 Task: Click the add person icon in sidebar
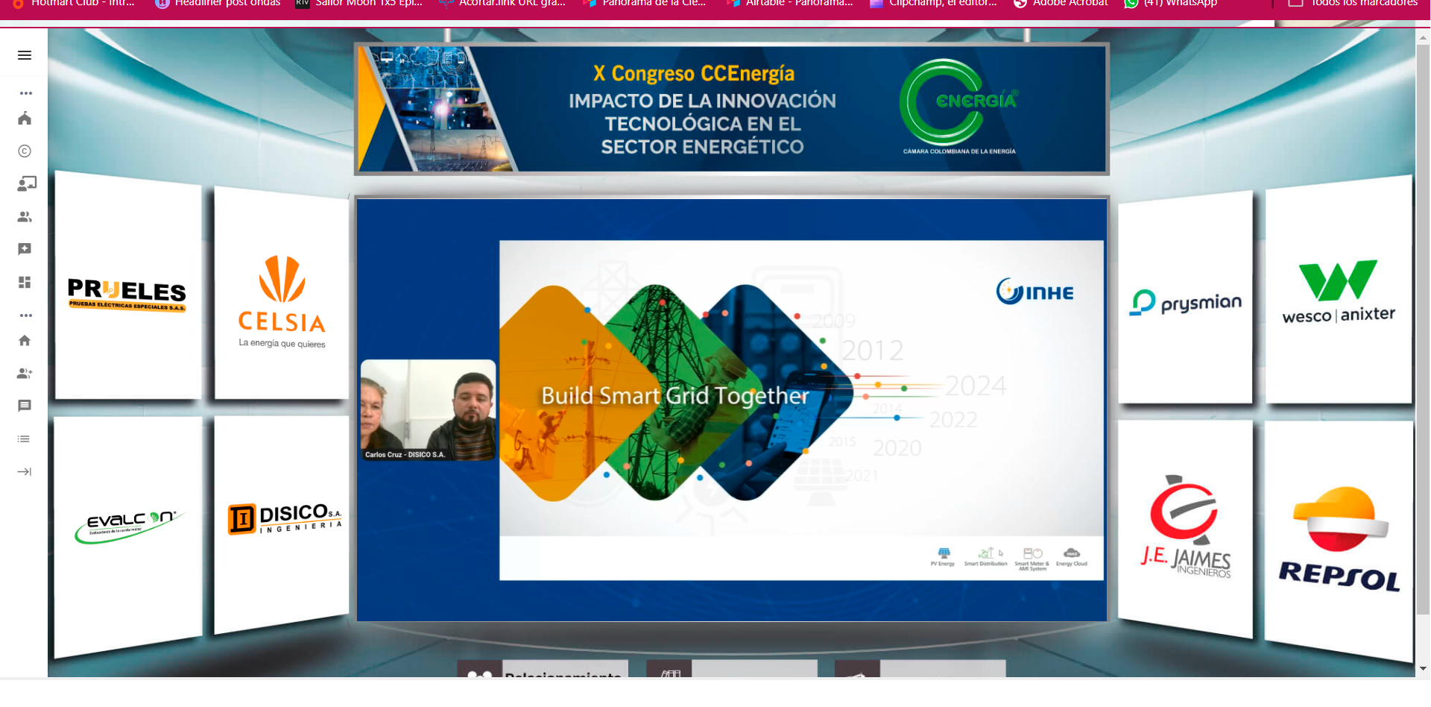[x=25, y=374]
